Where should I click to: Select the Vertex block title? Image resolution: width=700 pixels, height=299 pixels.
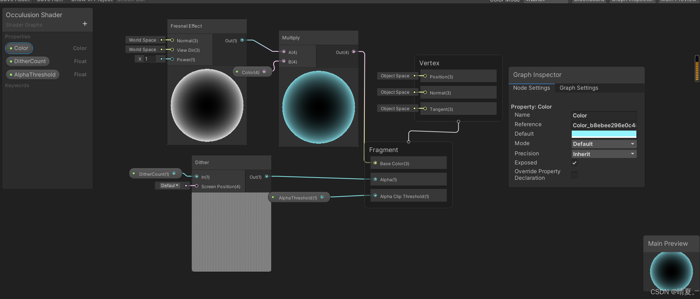pos(429,63)
